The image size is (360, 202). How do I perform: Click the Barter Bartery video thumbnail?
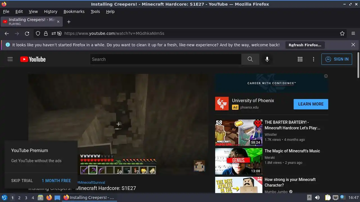(x=239, y=133)
